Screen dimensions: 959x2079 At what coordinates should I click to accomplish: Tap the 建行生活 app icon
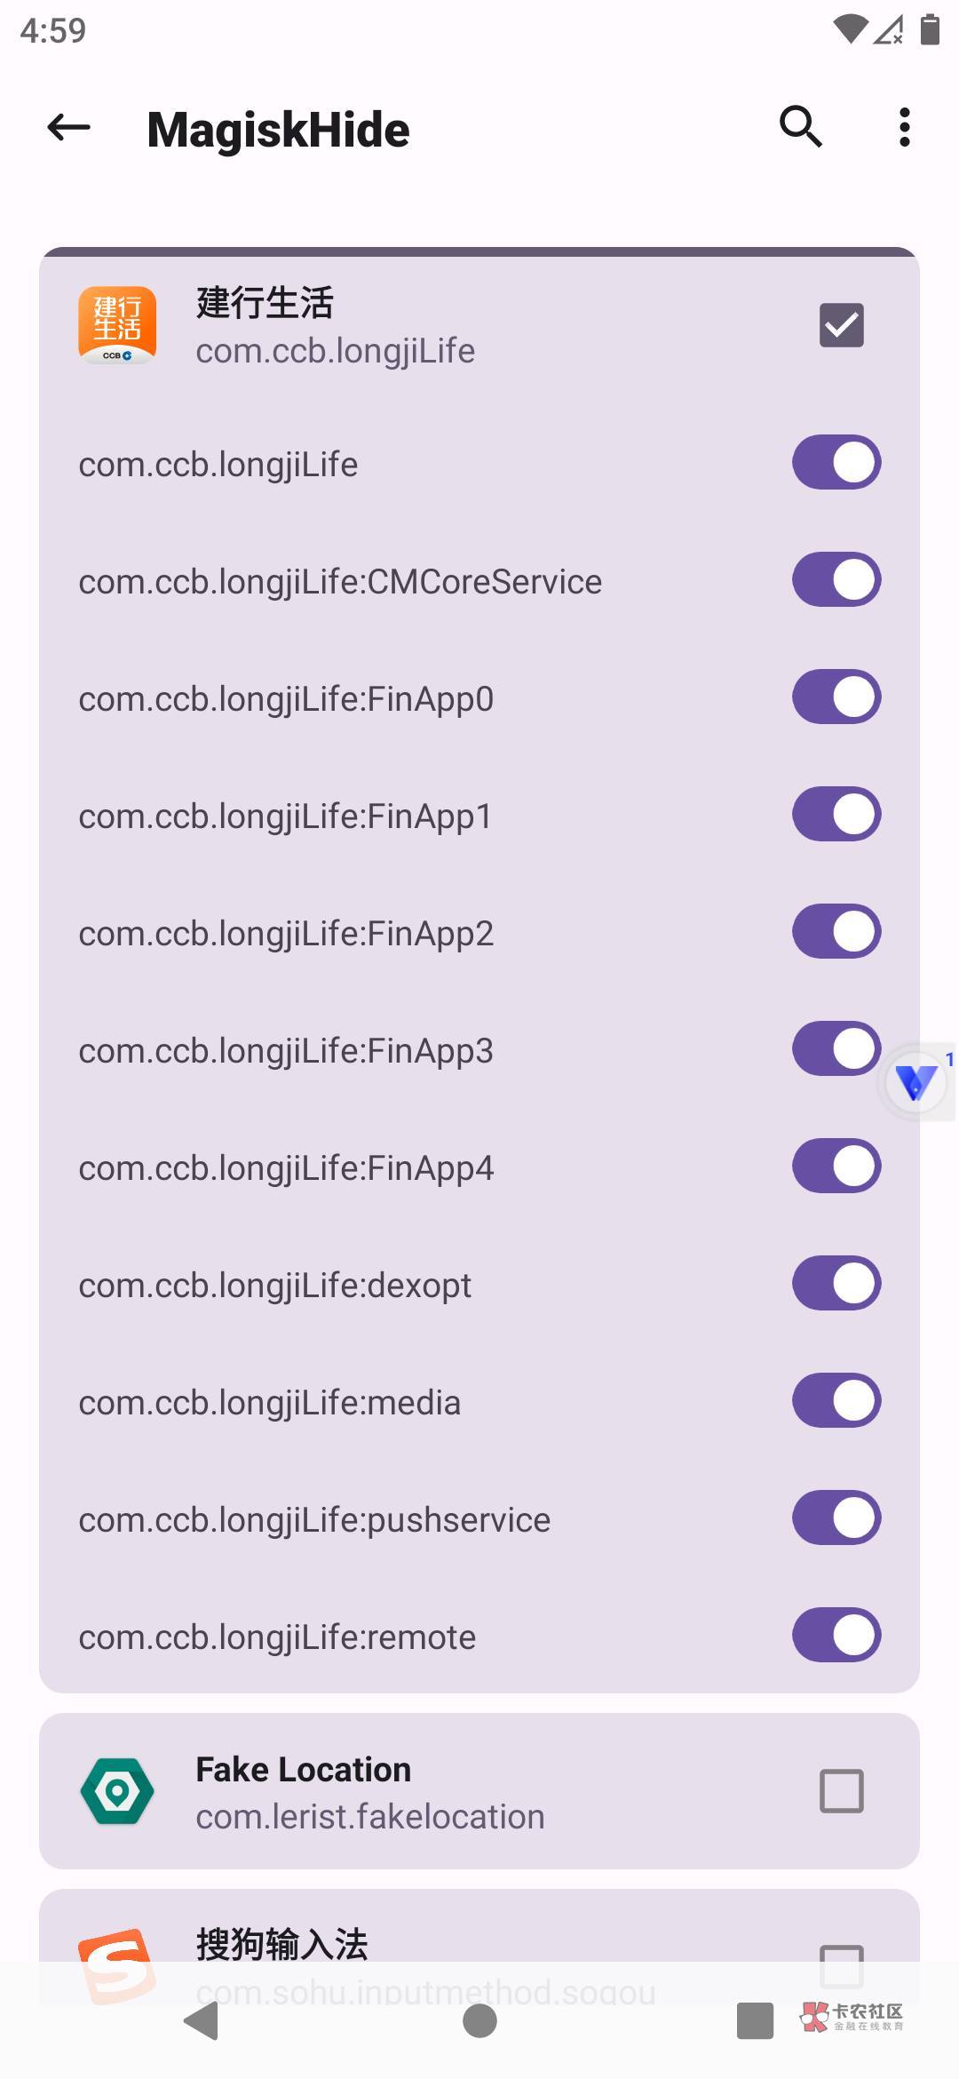(x=117, y=325)
